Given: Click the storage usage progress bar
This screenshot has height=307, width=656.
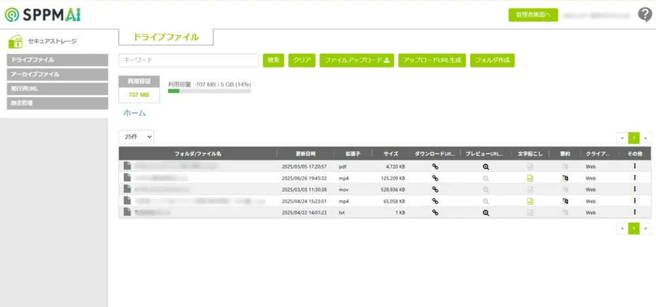Looking at the screenshot, I should point(209,91).
